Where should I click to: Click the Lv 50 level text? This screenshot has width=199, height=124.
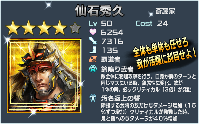click(x=100, y=24)
